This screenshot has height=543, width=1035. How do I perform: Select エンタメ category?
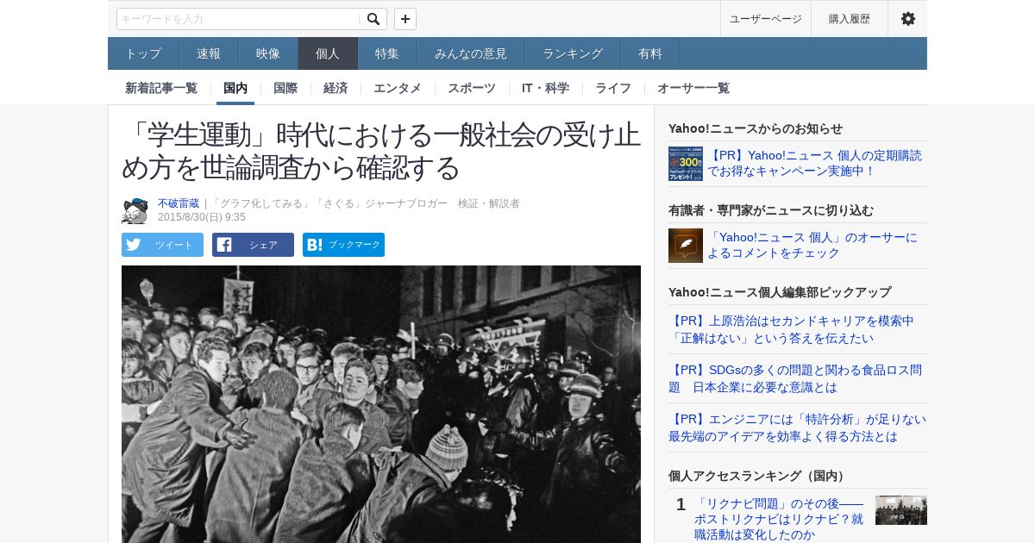click(x=398, y=88)
